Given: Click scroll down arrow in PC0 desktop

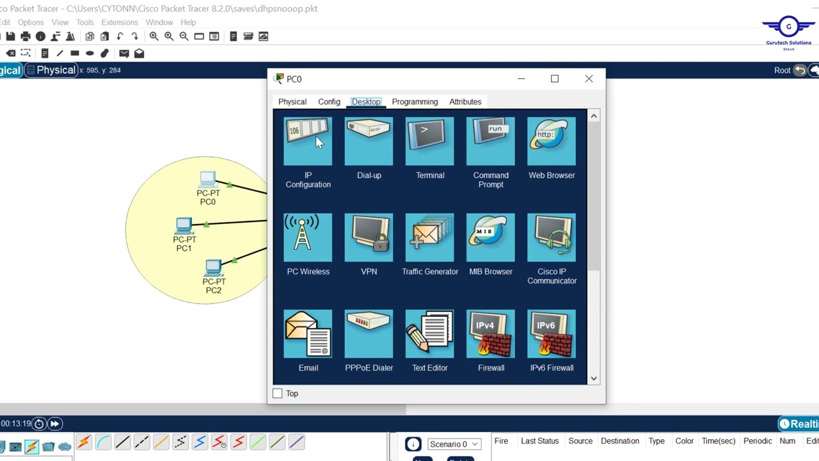Looking at the screenshot, I should (x=594, y=378).
